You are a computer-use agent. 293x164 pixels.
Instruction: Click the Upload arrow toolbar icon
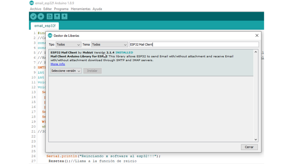coord(41,17)
